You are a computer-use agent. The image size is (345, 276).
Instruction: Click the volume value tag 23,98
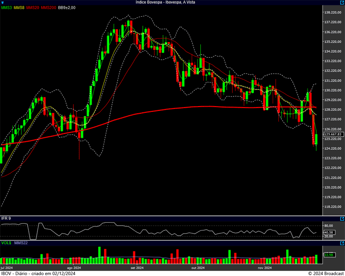point(329,255)
